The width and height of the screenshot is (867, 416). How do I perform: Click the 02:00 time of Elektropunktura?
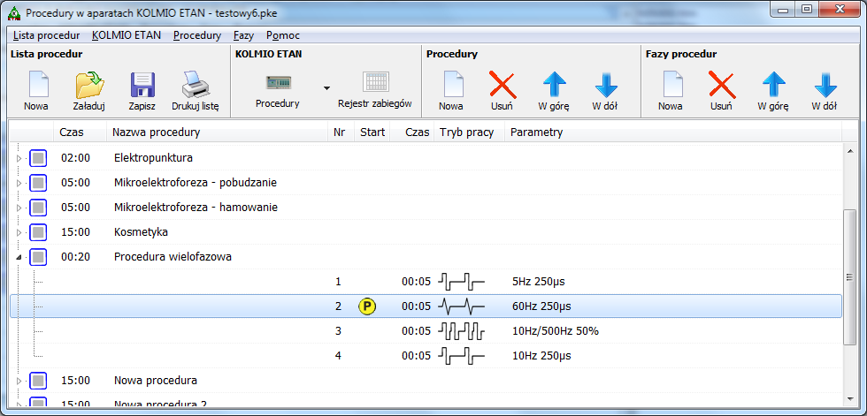pyautogui.click(x=76, y=158)
